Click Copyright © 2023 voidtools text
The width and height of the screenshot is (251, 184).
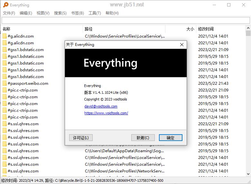pyautogui.click(x=106, y=99)
